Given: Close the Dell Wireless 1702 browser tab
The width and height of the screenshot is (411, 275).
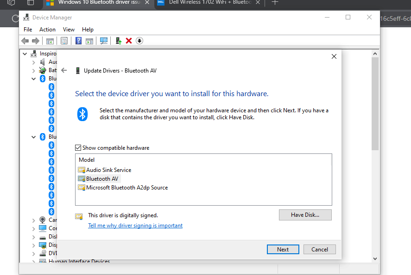Looking at the screenshot, I should point(258,2).
